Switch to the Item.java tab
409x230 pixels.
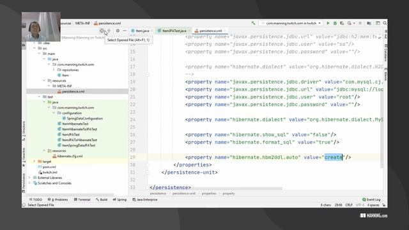[x=142, y=31]
